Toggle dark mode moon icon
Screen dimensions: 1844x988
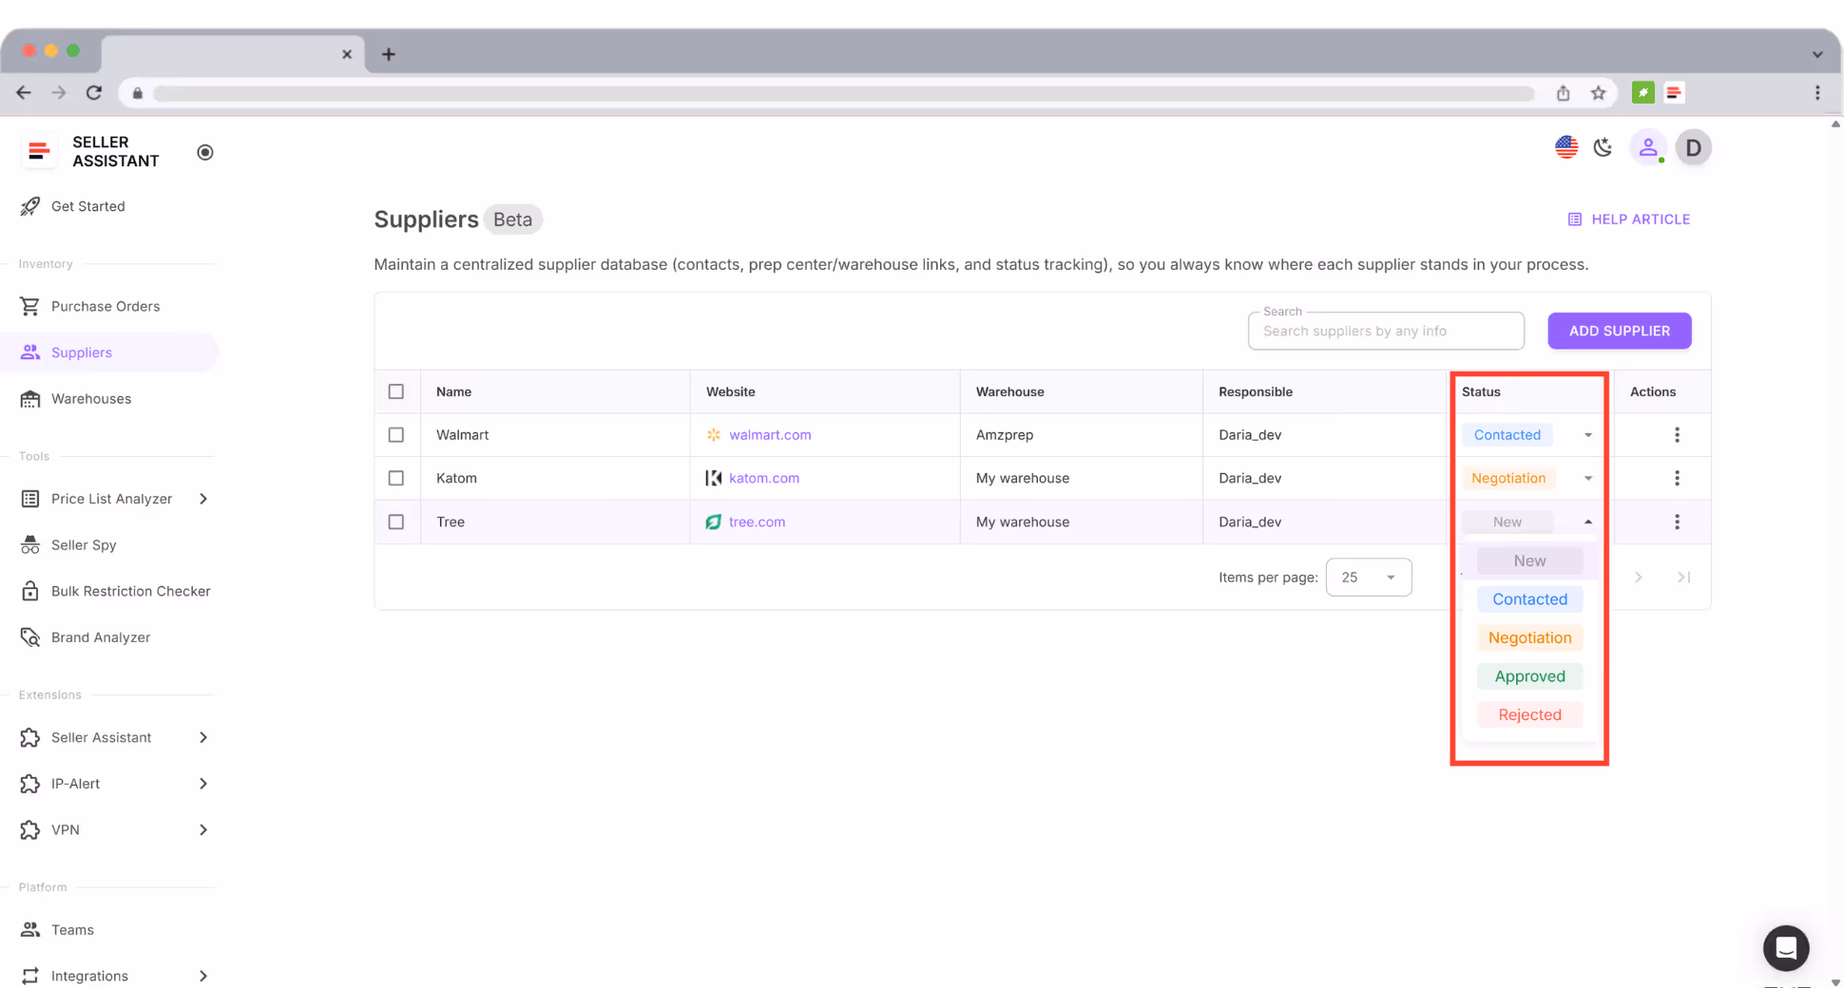tap(1604, 147)
